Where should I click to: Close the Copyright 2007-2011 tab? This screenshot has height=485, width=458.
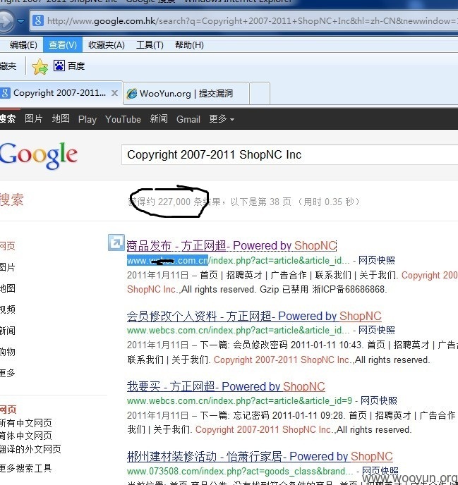114,93
